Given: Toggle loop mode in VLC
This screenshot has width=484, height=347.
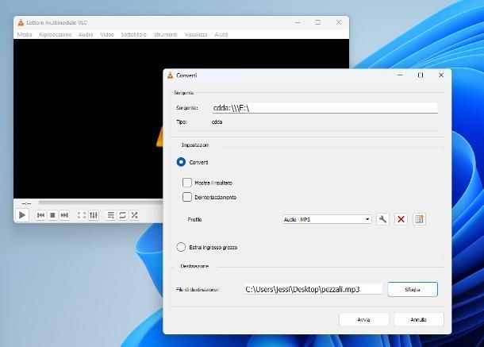Looking at the screenshot, I should (122, 215).
